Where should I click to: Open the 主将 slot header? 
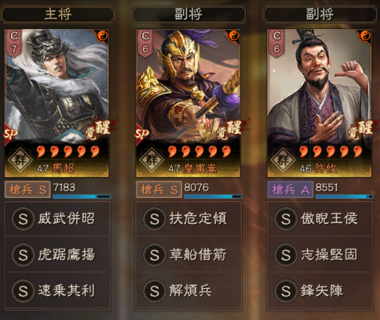(x=58, y=14)
